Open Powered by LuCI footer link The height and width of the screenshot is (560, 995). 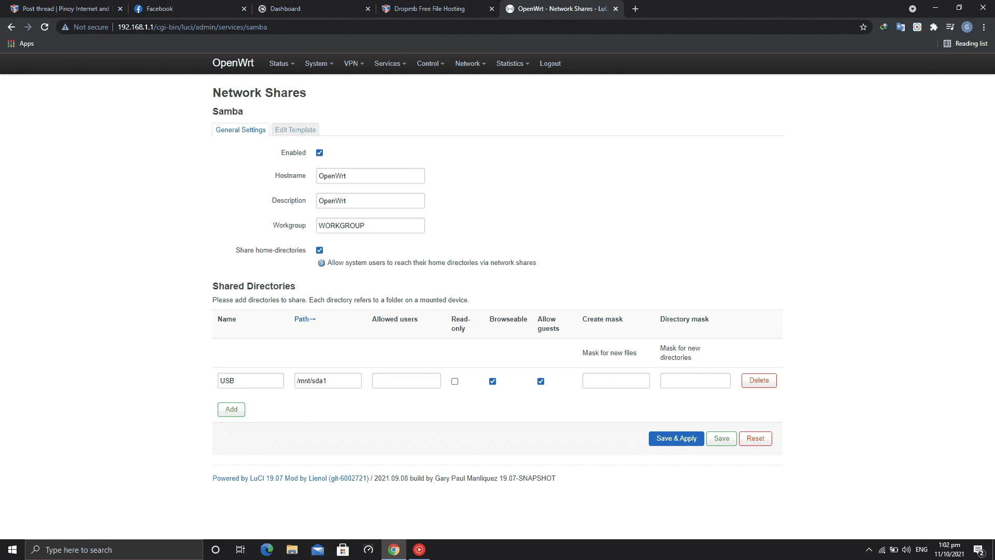(x=291, y=479)
